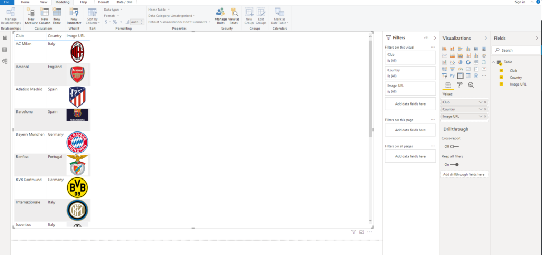
Task: Toggle Keep all filters switch
Action: pyautogui.click(x=454, y=164)
